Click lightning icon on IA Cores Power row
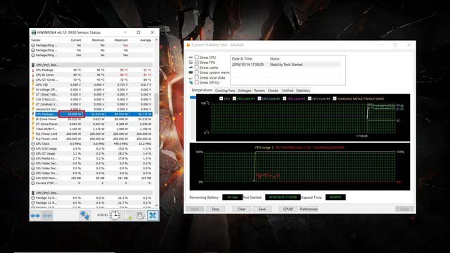450x253 pixels. click(x=33, y=119)
